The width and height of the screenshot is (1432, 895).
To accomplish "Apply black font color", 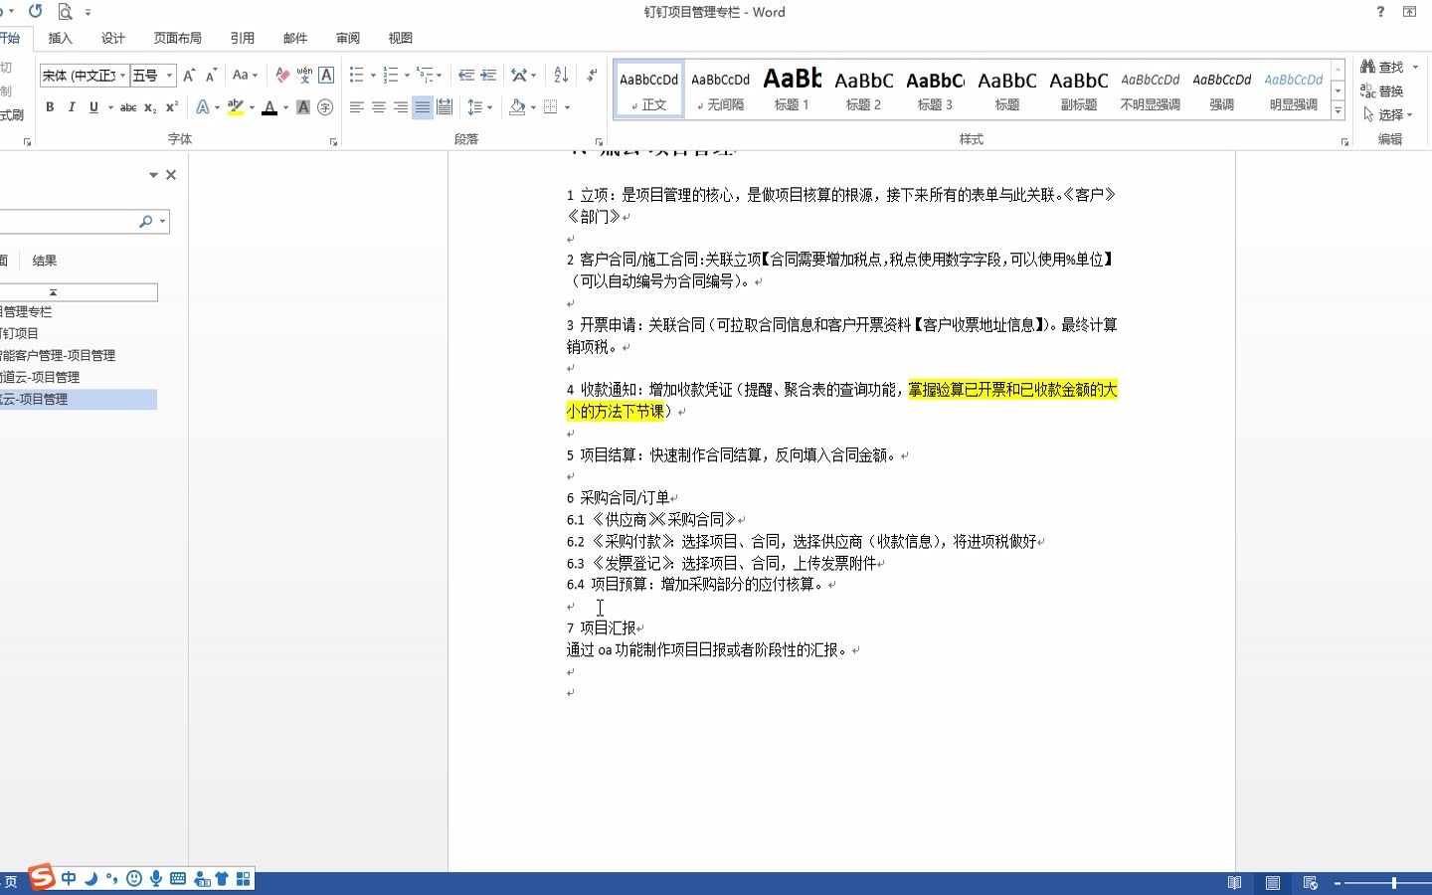I will pyautogui.click(x=268, y=107).
